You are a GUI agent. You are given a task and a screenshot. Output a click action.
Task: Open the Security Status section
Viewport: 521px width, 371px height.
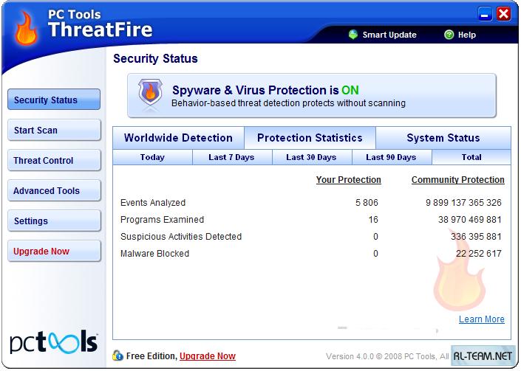pos(53,100)
